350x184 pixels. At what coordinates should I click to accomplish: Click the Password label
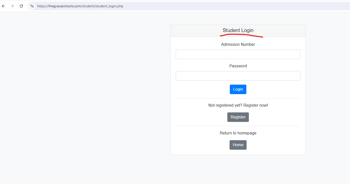tap(238, 66)
